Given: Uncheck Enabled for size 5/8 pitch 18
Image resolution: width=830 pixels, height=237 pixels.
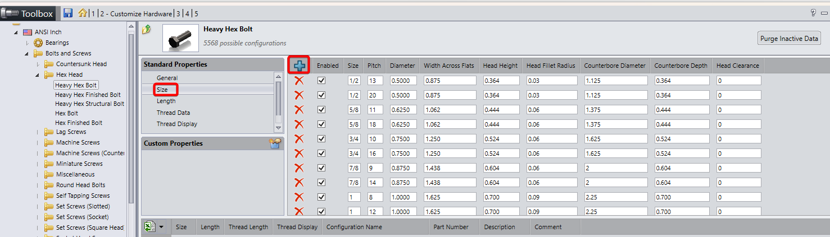Looking at the screenshot, I should pyautogui.click(x=321, y=124).
